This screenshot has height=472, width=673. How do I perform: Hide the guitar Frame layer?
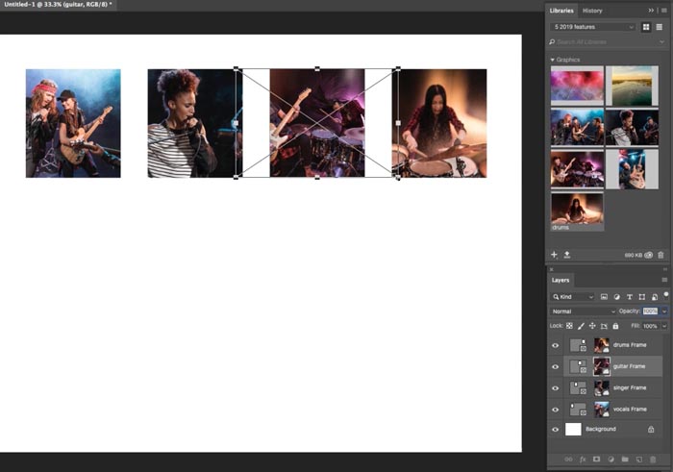[556, 367]
